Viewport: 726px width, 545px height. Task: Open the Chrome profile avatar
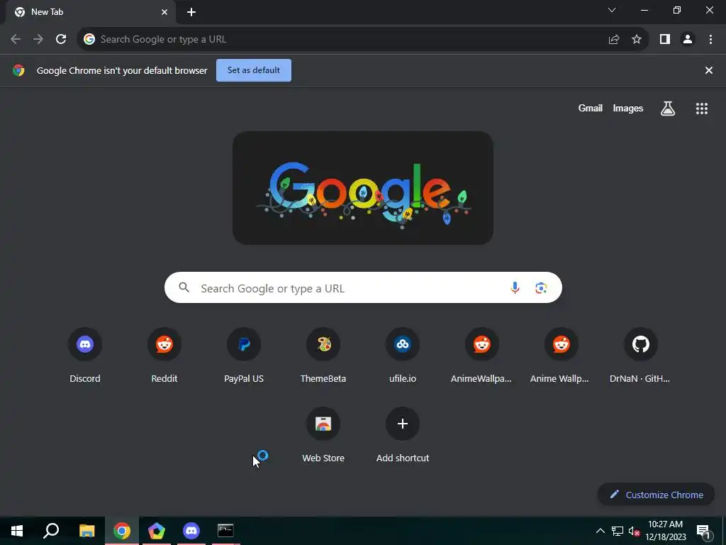point(688,40)
